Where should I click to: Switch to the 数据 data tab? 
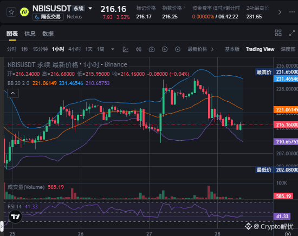pyautogui.click(x=48, y=34)
